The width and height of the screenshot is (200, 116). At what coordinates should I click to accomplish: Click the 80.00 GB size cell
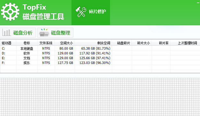pos(66,48)
